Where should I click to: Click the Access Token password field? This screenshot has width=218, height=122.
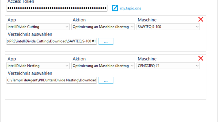tap(57, 8)
